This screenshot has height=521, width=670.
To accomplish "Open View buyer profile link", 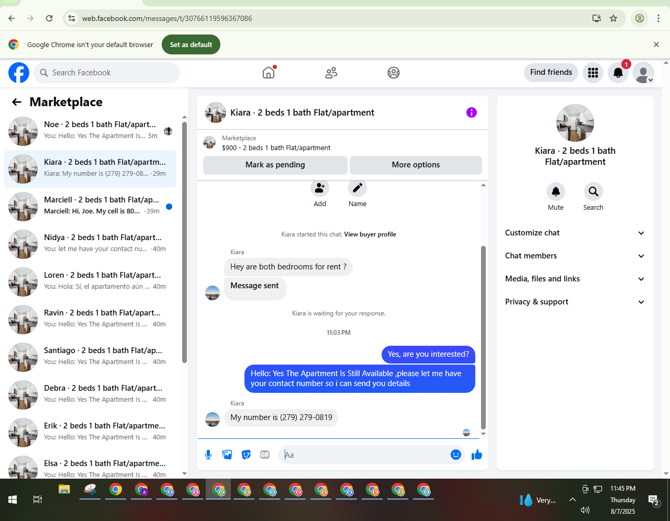I will pyautogui.click(x=370, y=234).
